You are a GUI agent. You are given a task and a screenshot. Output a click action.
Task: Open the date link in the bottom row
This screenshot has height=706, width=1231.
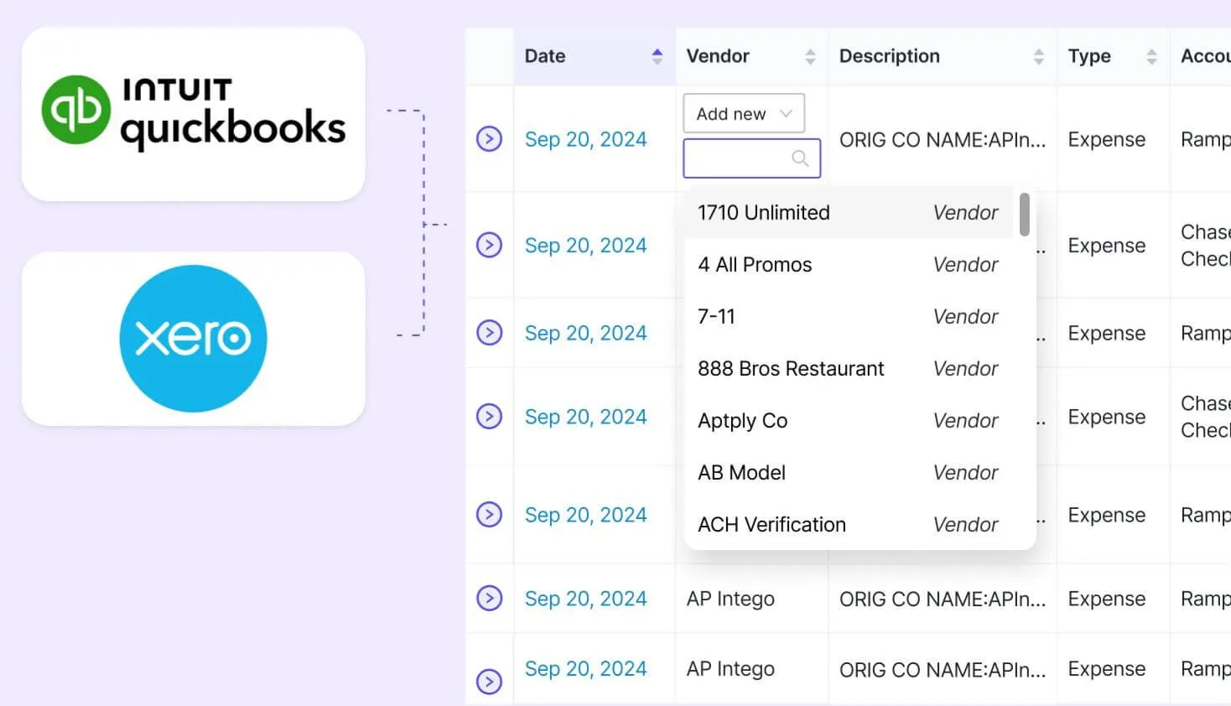tap(585, 669)
